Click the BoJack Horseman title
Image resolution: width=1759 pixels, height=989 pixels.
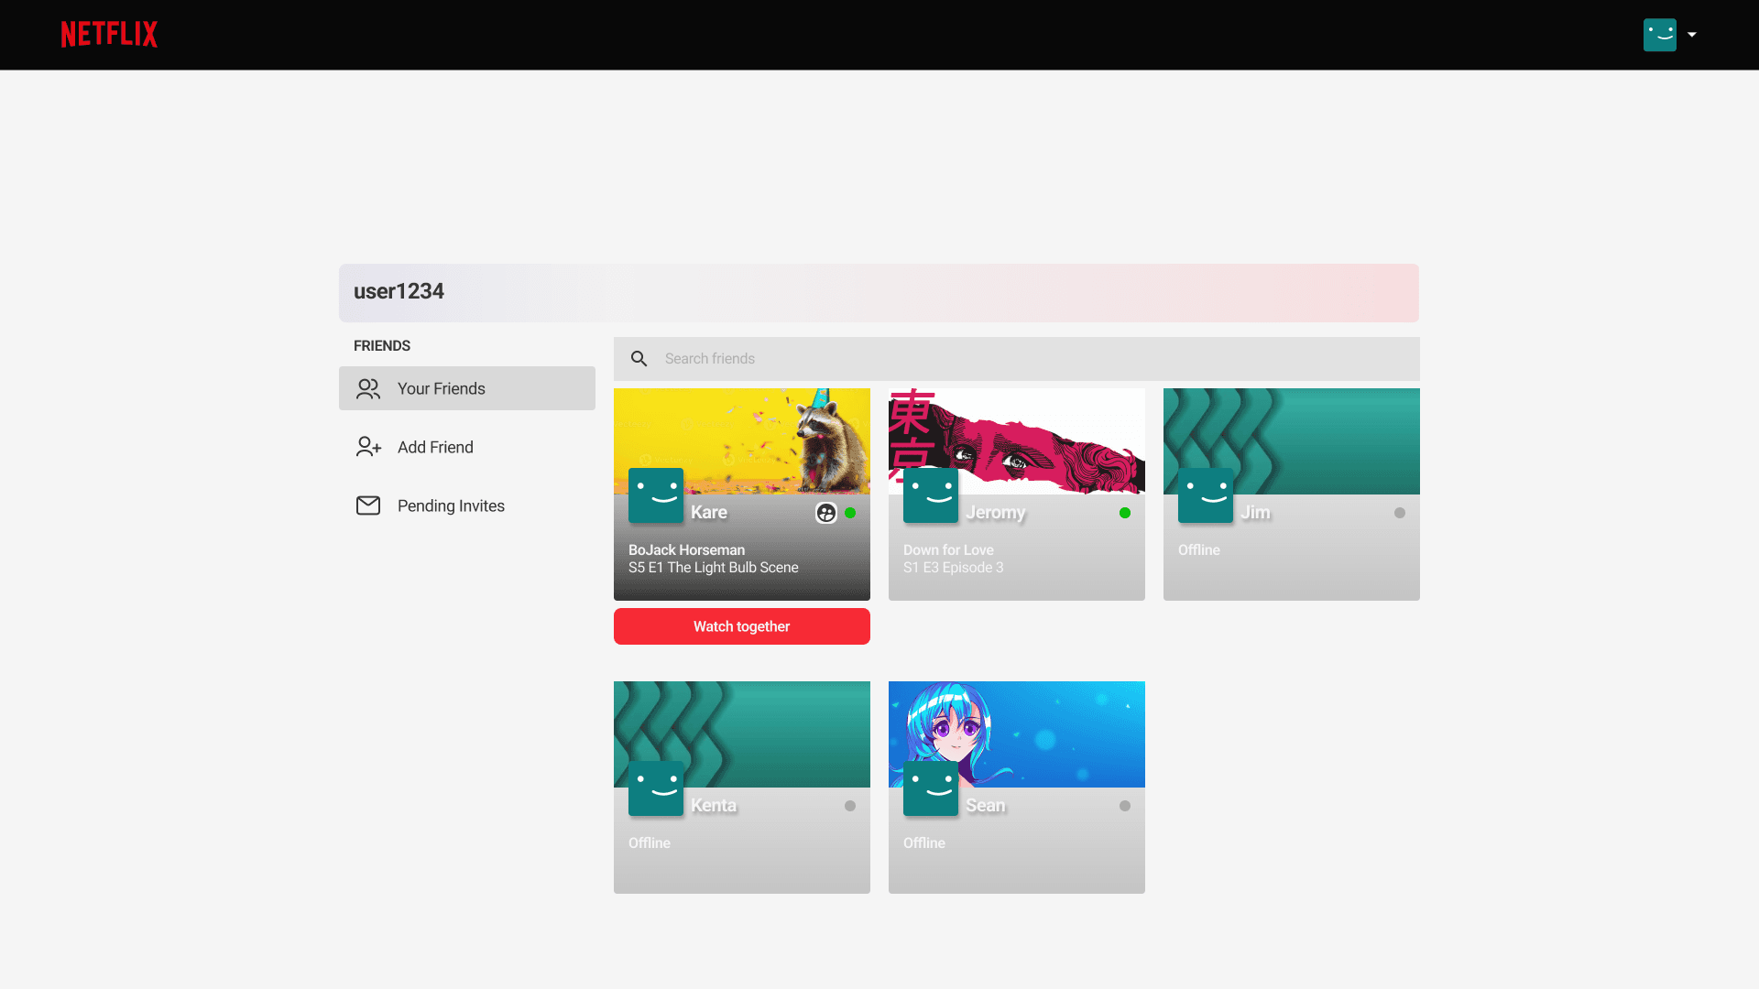687,550
